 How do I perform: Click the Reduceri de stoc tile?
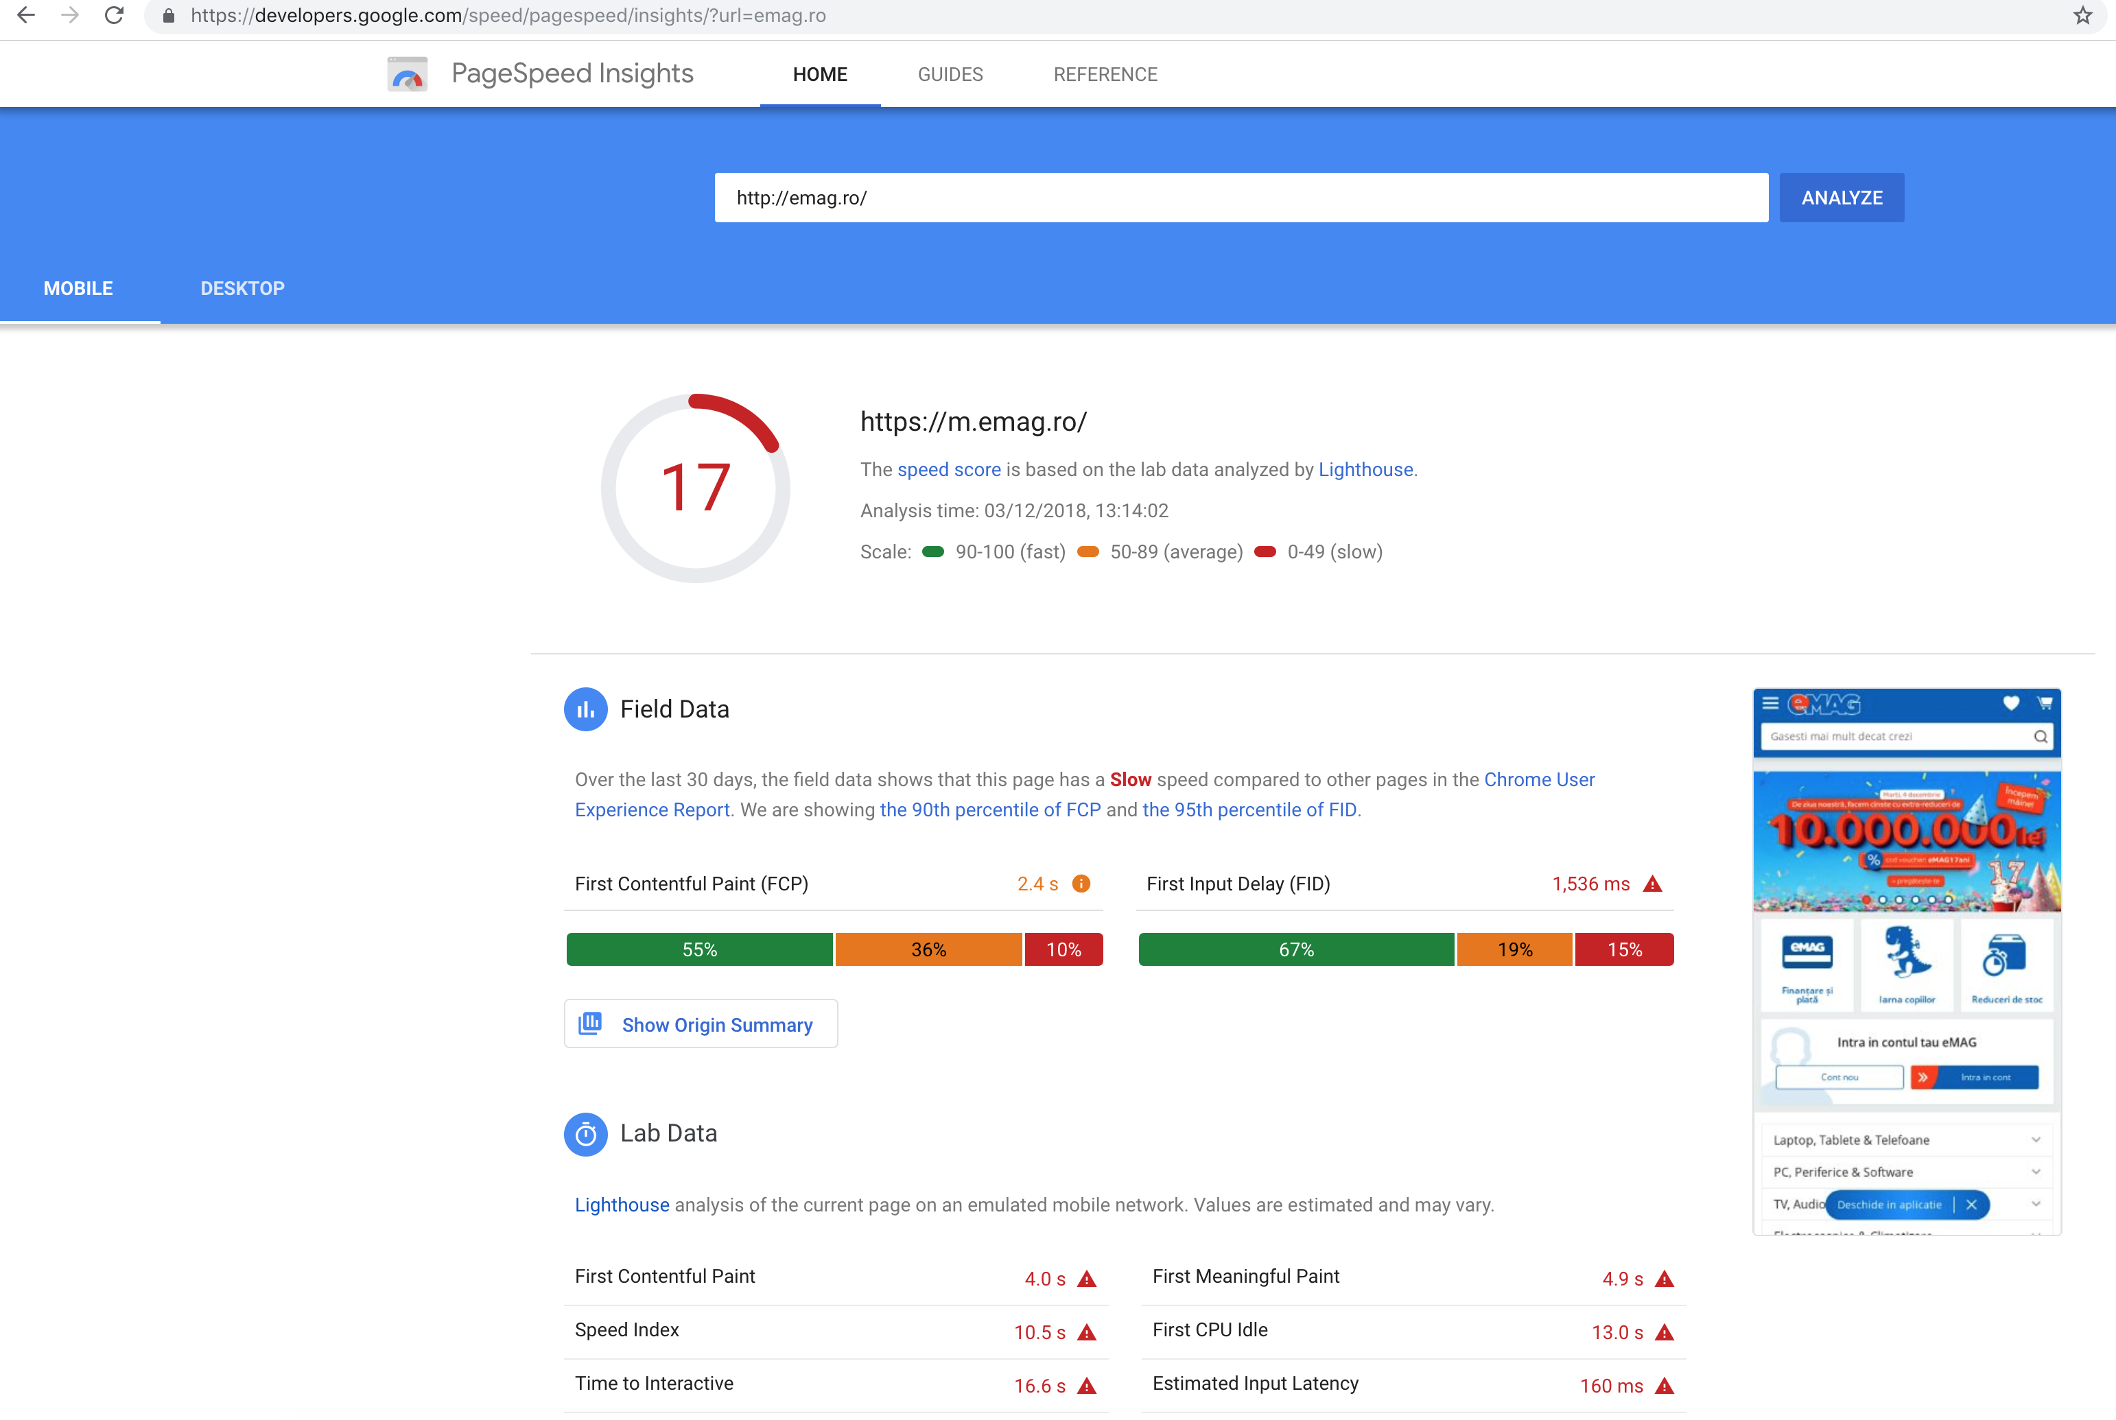2006,965
